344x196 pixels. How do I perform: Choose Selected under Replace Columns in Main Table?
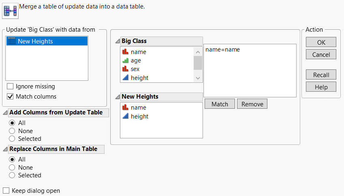(x=12, y=175)
